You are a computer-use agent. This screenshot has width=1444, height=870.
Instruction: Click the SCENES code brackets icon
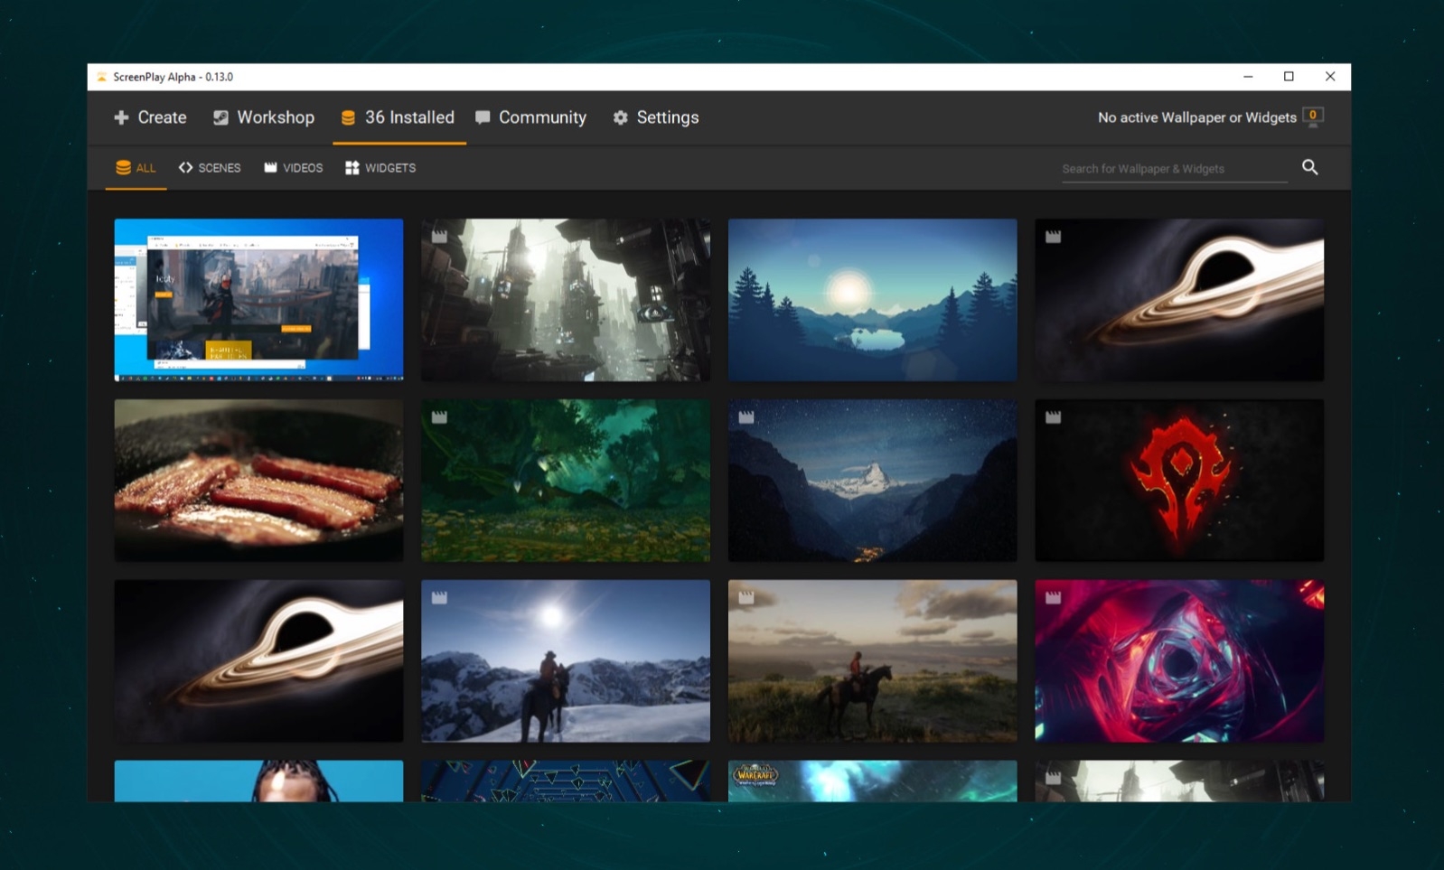pyautogui.click(x=185, y=167)
